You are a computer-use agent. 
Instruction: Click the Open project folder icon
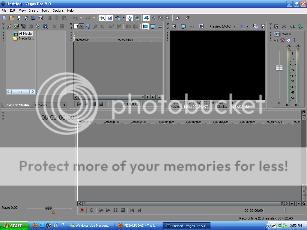(12, 18)
